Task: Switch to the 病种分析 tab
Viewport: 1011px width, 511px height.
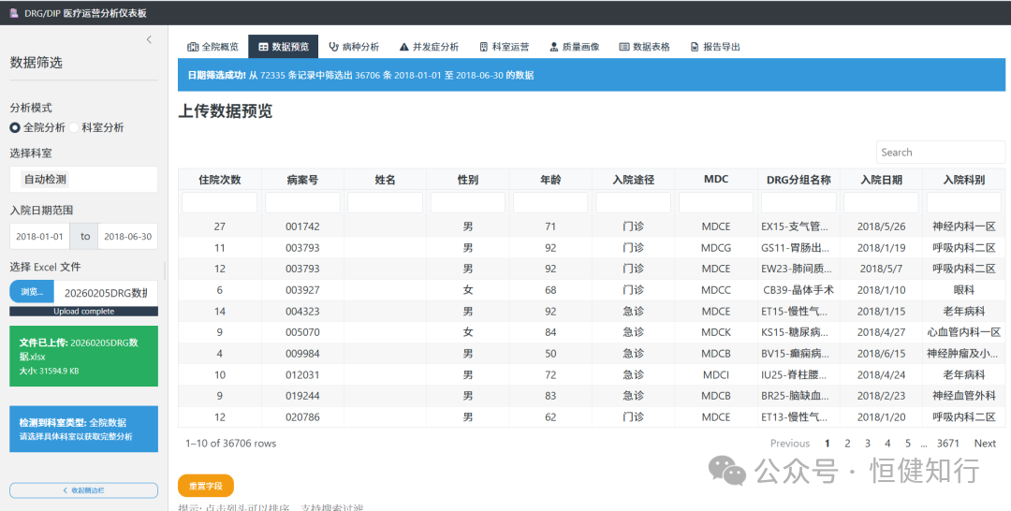Action: (x=354, y=47)
